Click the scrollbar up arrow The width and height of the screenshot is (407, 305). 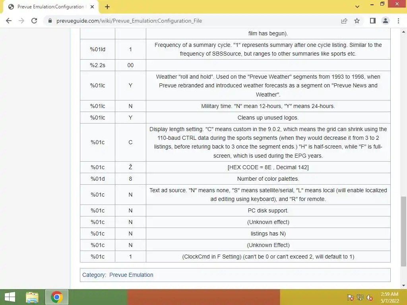pos(403,32)
